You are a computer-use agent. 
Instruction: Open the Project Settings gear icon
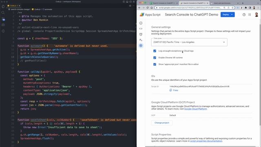coord(141,45)
